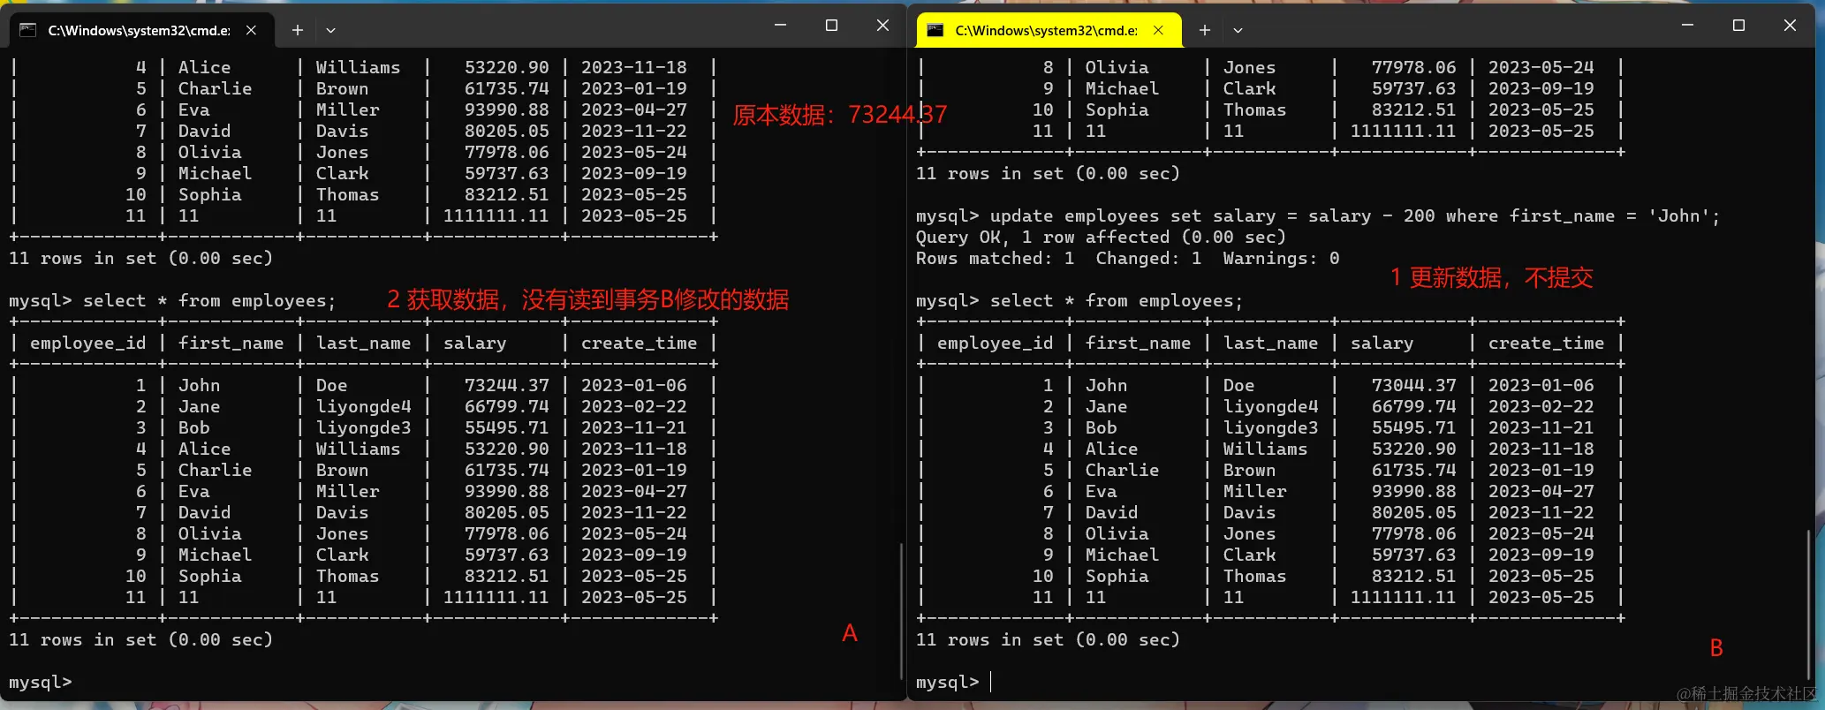Expand the profile dropdown in the left terminal
The height and width of the screenshot is (710, 1825).
pyautogui.click(x=330, y=30)
